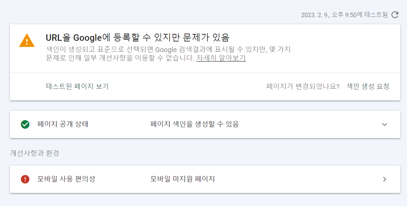The width and height of the screenshot is (407, 206).
Task: Click the 페이지가 변경되었나요? text
Action: [x=303, y=86]
